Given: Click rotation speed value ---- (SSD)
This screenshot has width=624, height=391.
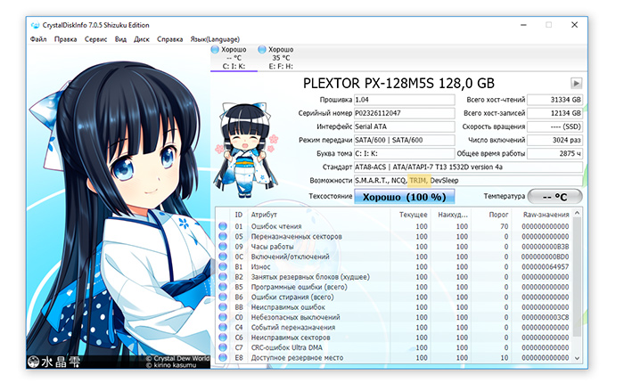Looking at the screenshot, I should pos(554,126).
